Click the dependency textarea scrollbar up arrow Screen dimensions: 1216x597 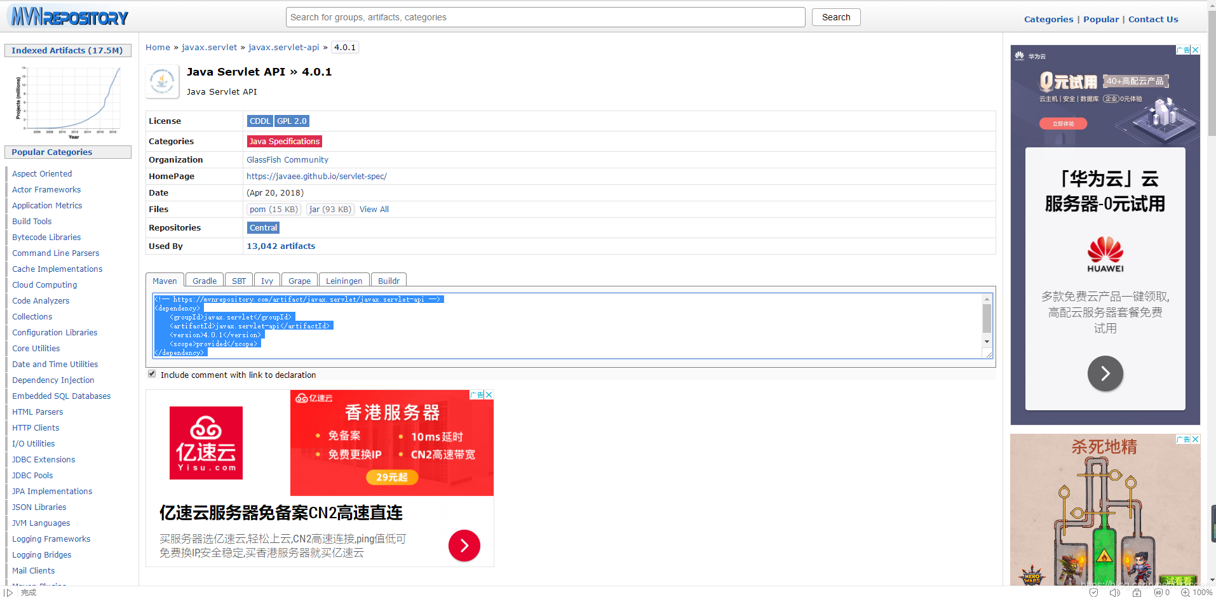click(987, 299)
